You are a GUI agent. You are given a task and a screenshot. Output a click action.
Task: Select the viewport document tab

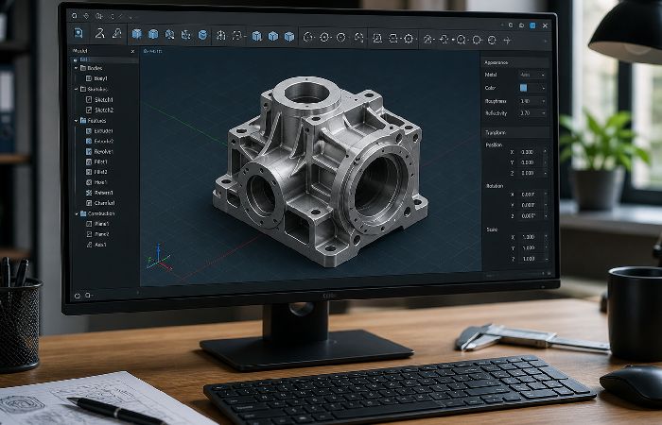pos(152,51)
